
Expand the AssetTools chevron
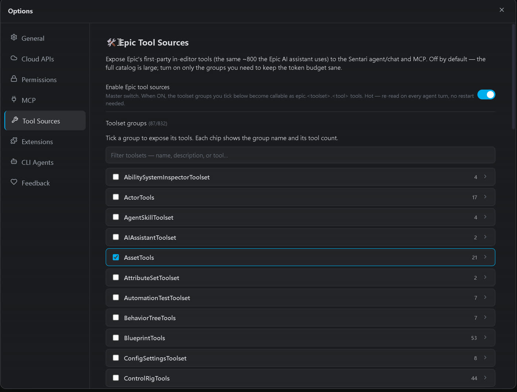[485, 257]
